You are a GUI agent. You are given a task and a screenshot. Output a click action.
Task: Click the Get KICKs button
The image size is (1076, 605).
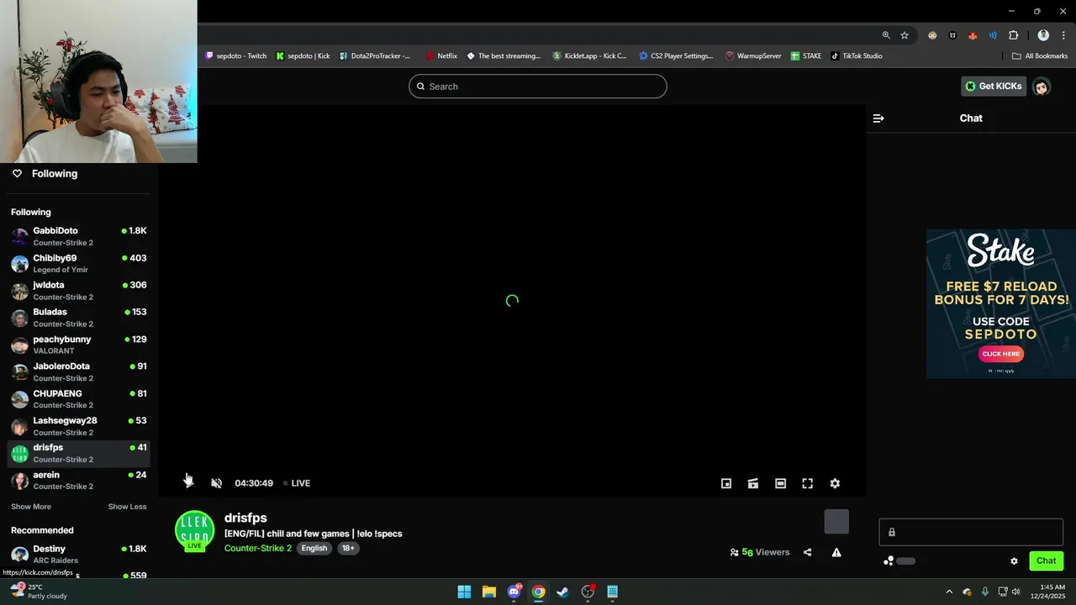tap(994, 86)
